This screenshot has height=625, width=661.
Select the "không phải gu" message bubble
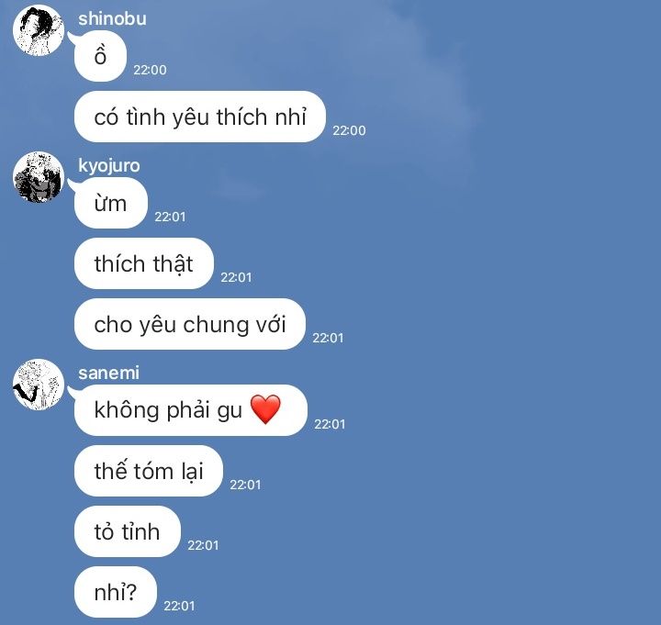pyautogui.click(x=191, y=410)
